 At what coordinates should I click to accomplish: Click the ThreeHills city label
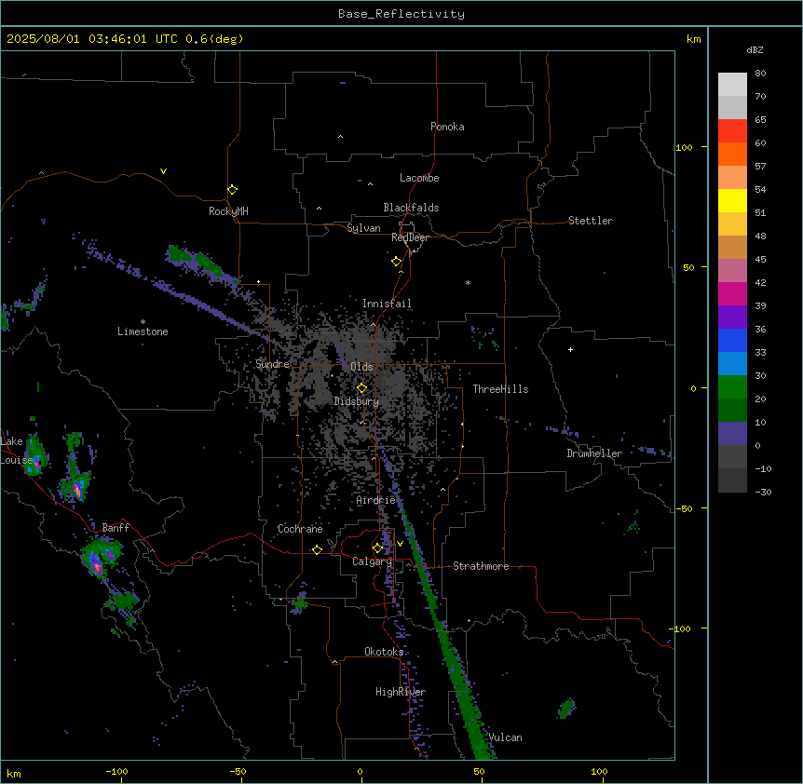click(501, 389)
